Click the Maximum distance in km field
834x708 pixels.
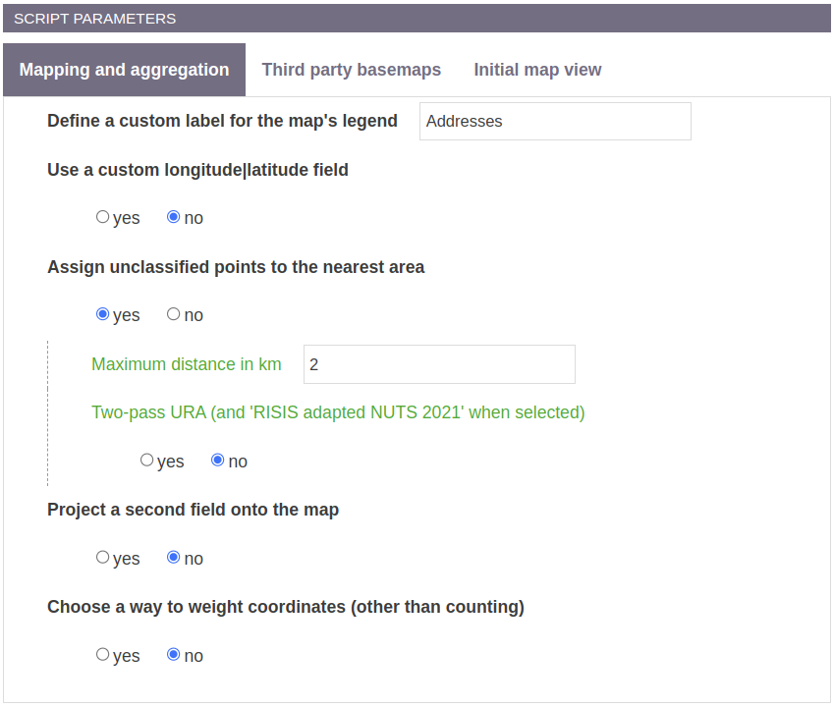(x=439, y=364)
